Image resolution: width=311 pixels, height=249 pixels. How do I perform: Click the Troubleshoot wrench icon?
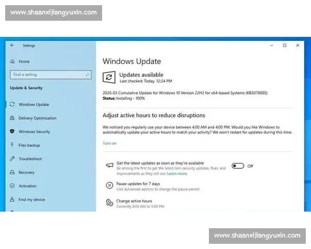pyautogui.click(x=12, y=159)
